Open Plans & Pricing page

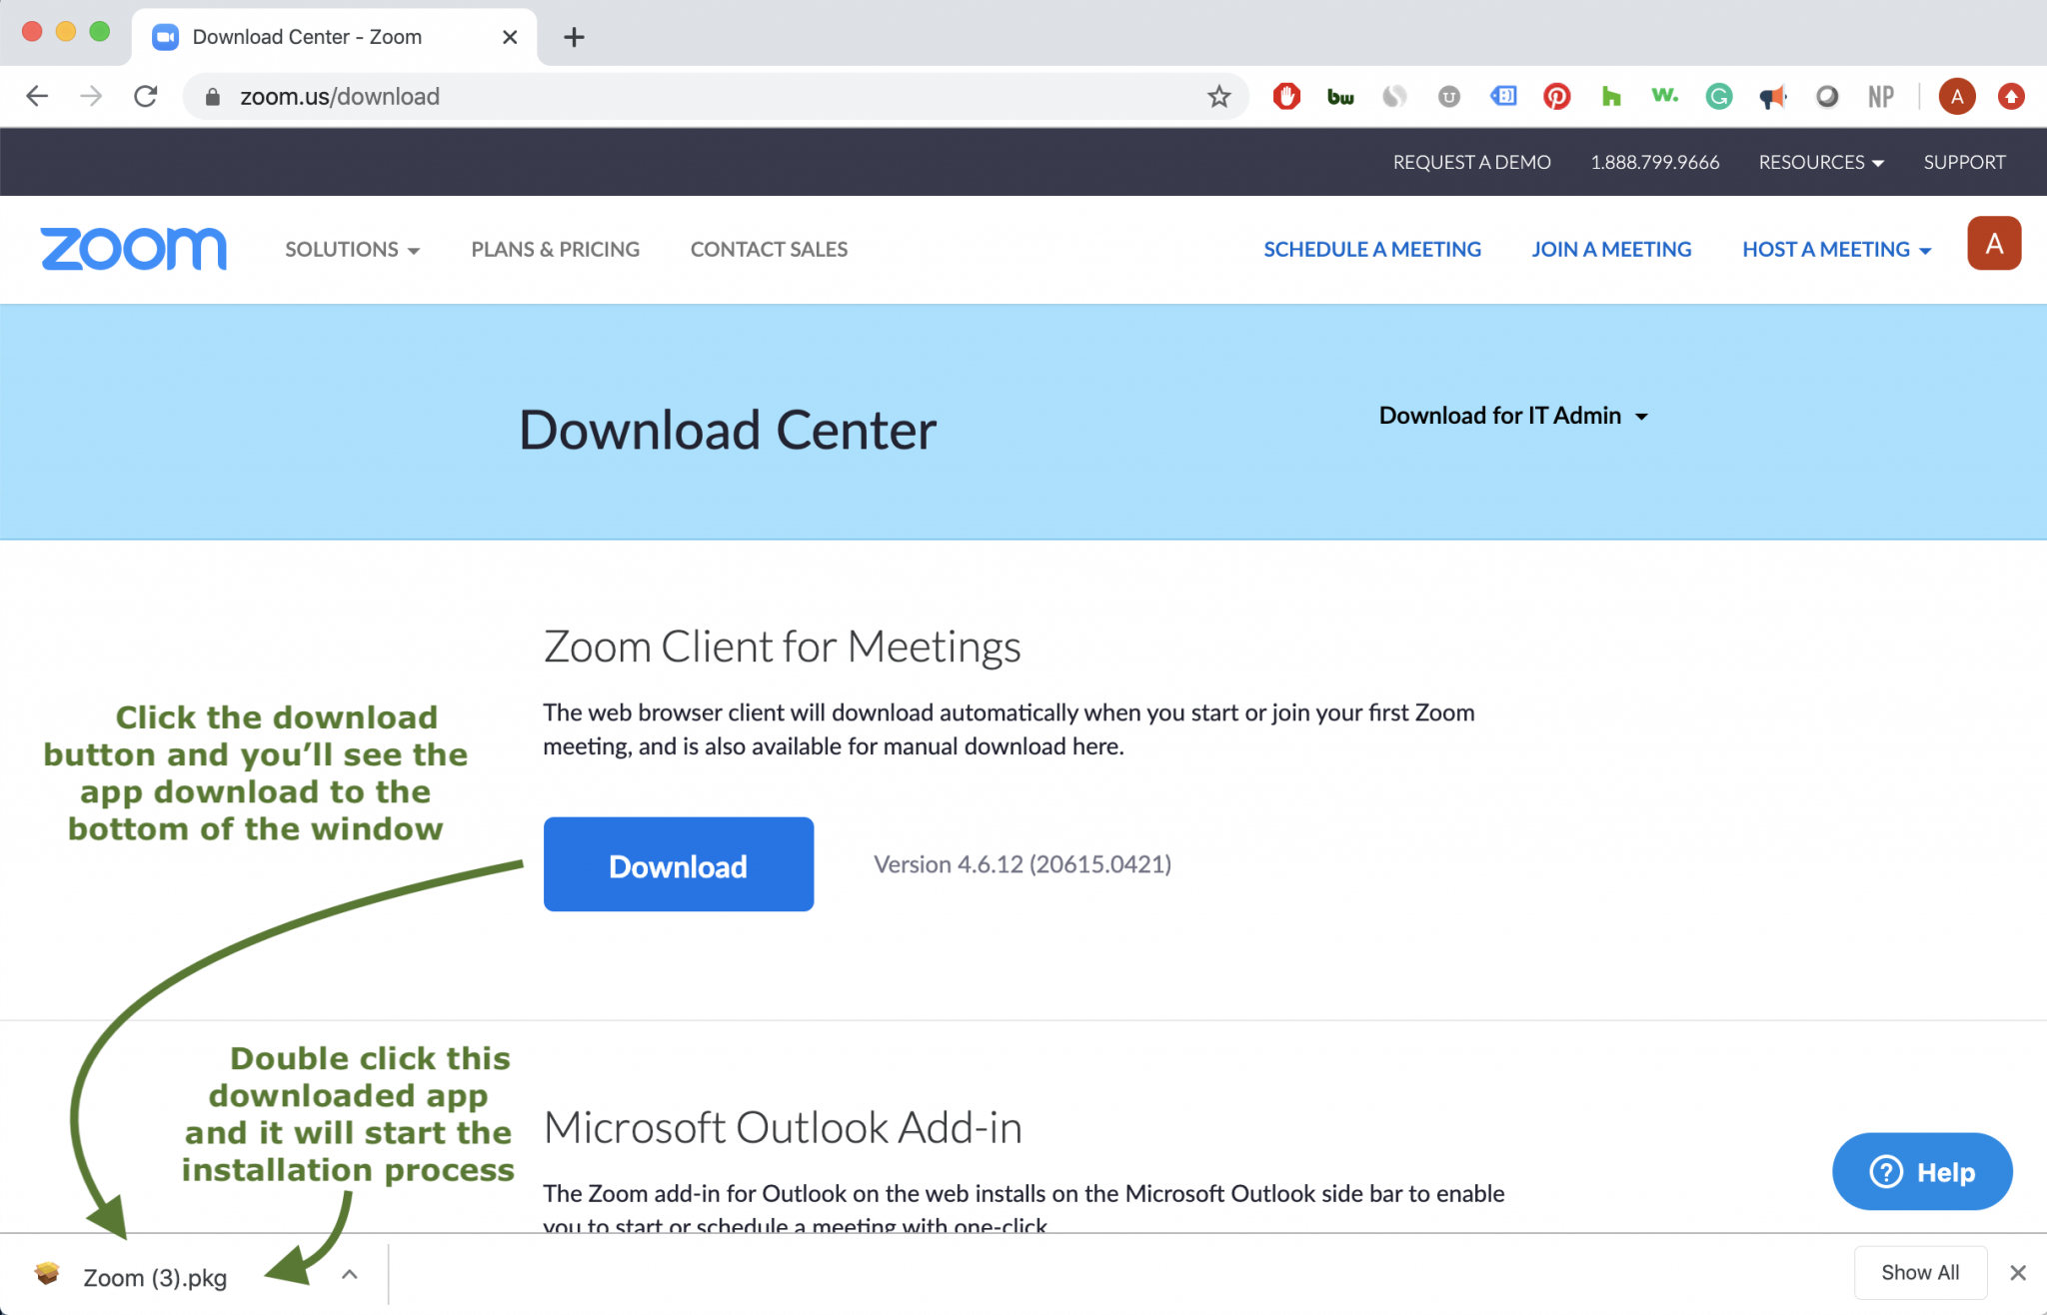point(555,250)
